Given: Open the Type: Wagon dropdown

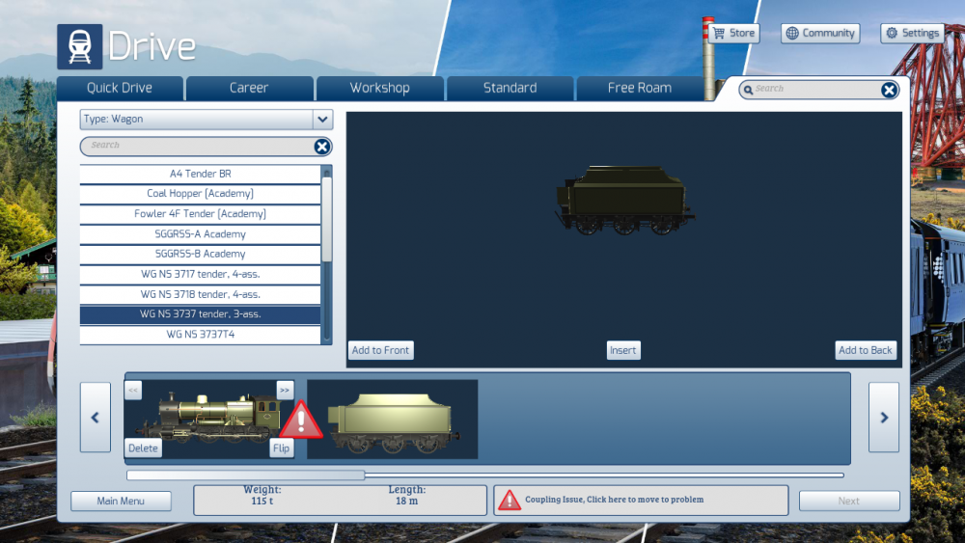Looking at the screenshot, I should pos(322,120).
